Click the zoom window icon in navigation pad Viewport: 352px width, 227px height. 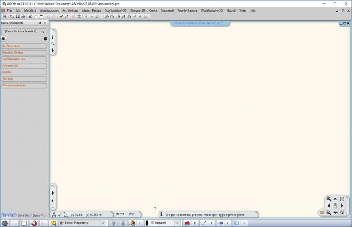tap(342, 213)
